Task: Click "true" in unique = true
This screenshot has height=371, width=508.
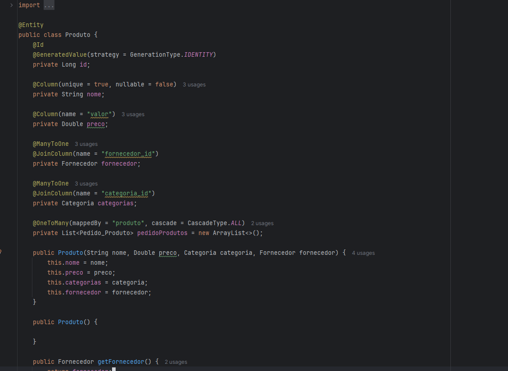Action: click(101, 84)
